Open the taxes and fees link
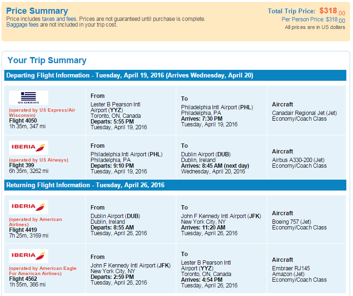The height and width of the screenshot is (296, 353). [x=59, y=19]
